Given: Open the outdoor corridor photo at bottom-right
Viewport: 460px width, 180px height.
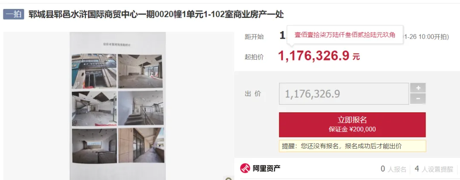Looking at the screenshot, I should (141, 146).
